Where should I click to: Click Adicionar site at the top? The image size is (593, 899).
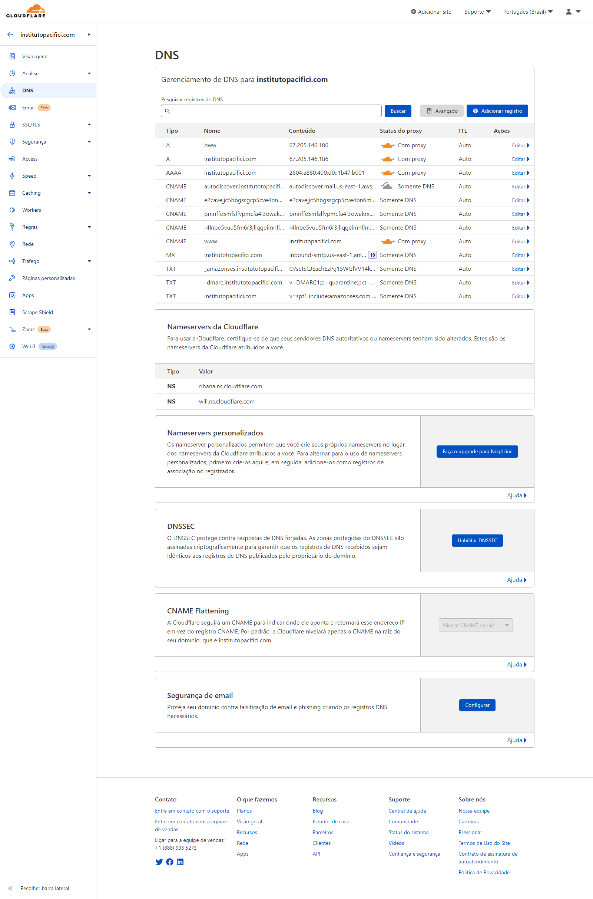pos(431,12)
